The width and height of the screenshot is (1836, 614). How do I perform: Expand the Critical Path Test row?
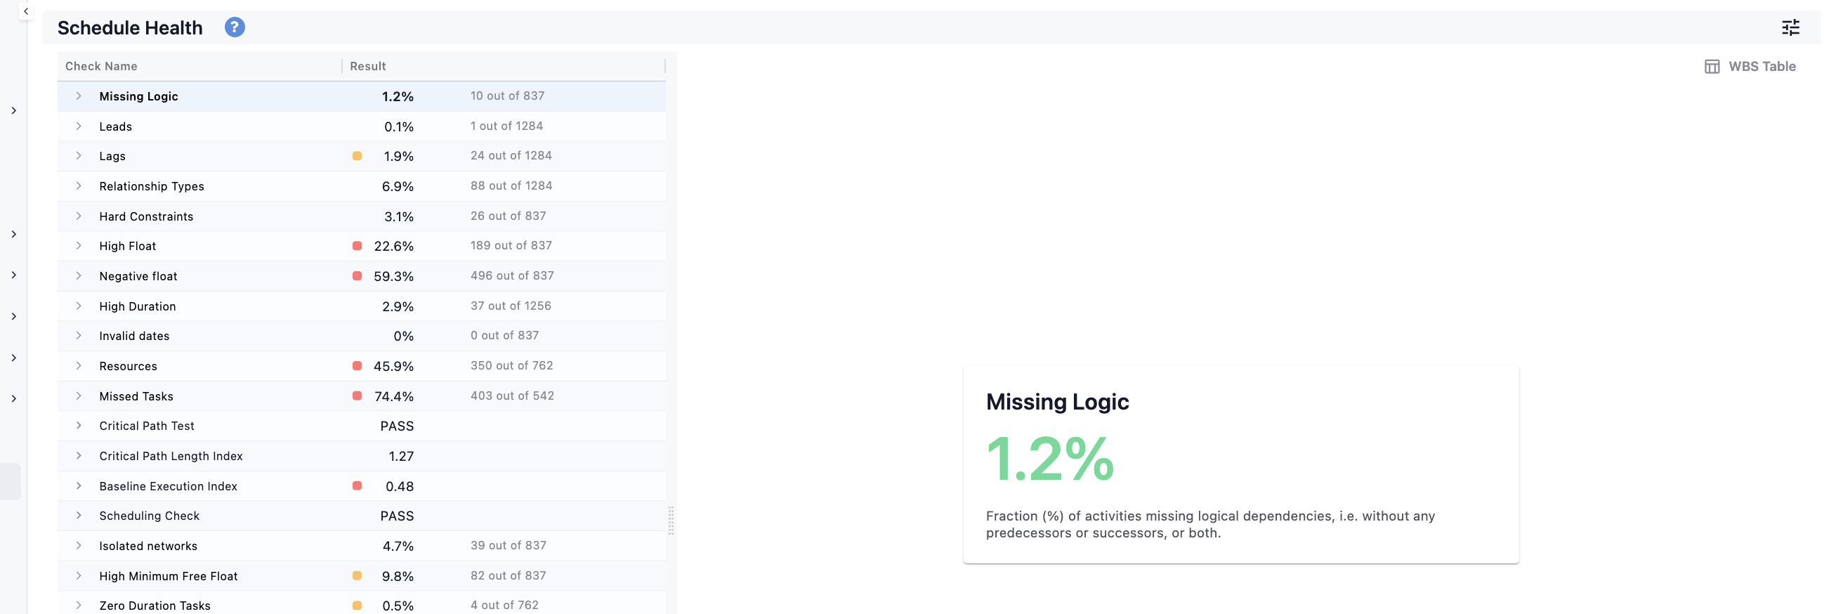pyautogui.click(x=79, y=426)
